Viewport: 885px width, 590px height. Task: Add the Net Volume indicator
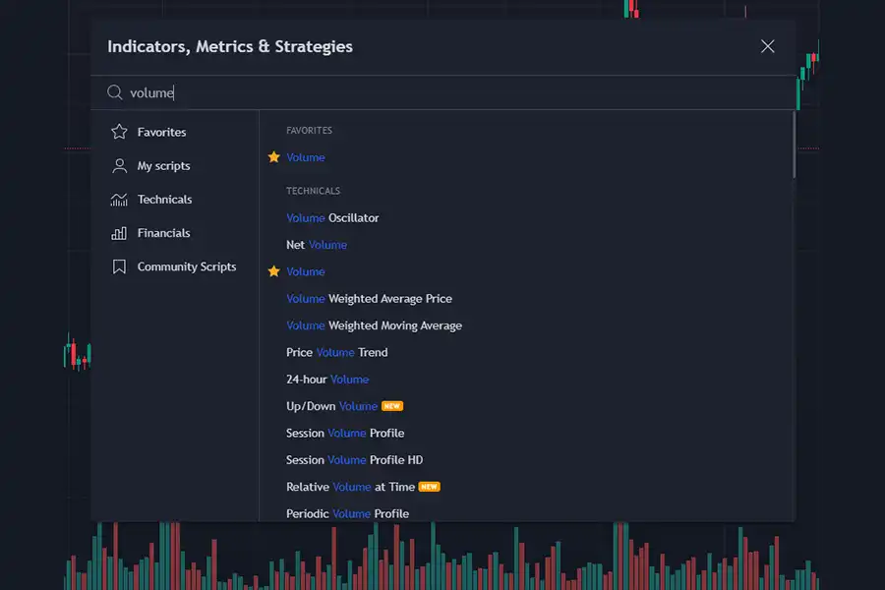317,245
